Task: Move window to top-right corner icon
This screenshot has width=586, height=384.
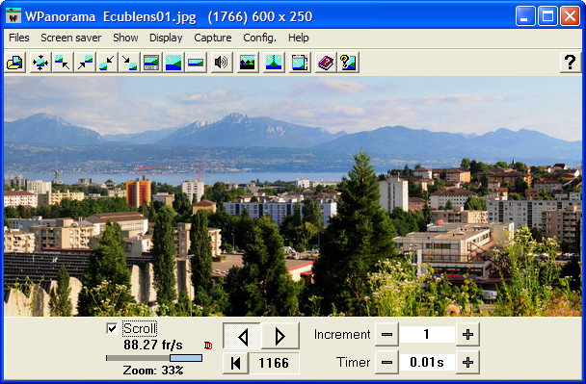Action: (85, 63)
